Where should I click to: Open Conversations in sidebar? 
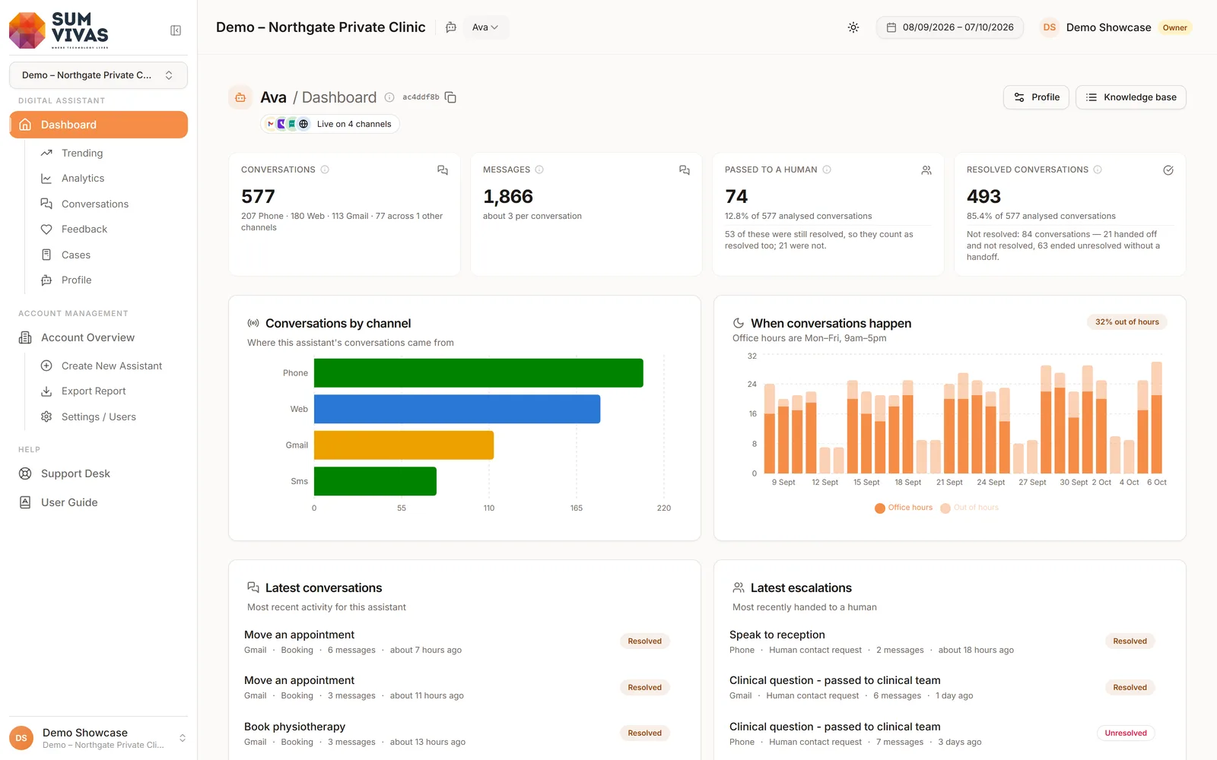point(95,204)
